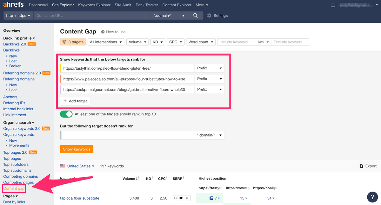Open Top pages 2.0 in sidebar
This screenshot has width=381, height=205.
point(15,152)
